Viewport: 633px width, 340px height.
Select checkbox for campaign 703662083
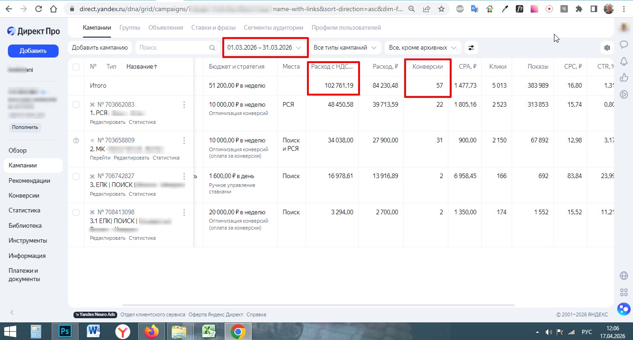click(76, 105)
